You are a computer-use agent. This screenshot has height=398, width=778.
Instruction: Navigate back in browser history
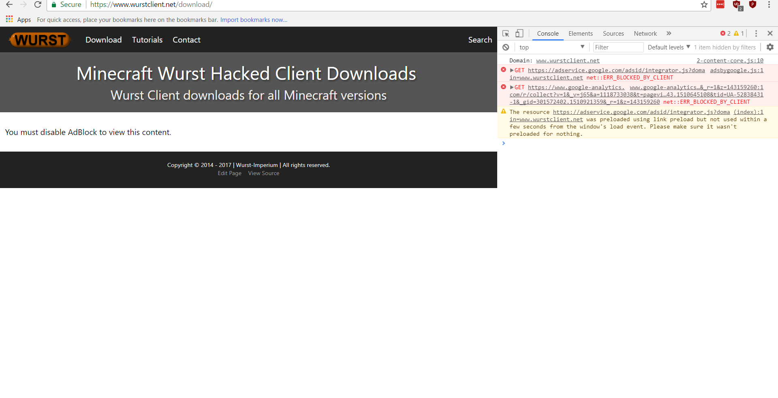click(9, 5)
